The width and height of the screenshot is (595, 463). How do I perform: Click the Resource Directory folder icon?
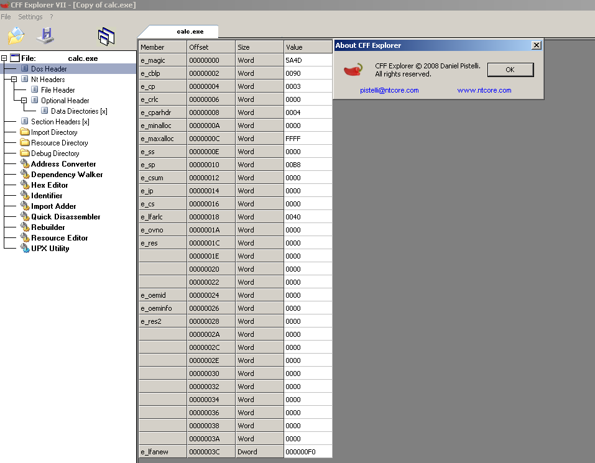[x=25, y=142]
